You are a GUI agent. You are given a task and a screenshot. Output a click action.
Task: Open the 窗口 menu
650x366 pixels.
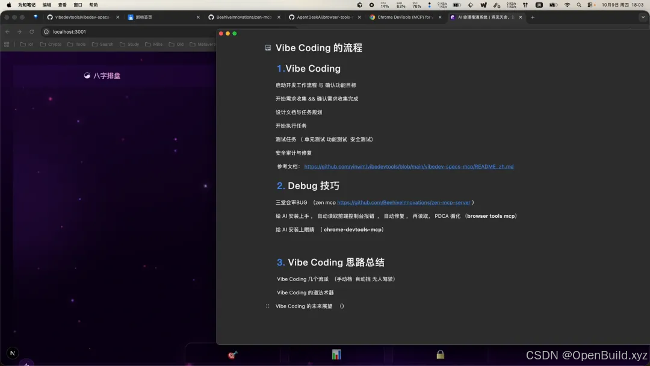click(78, 5)
